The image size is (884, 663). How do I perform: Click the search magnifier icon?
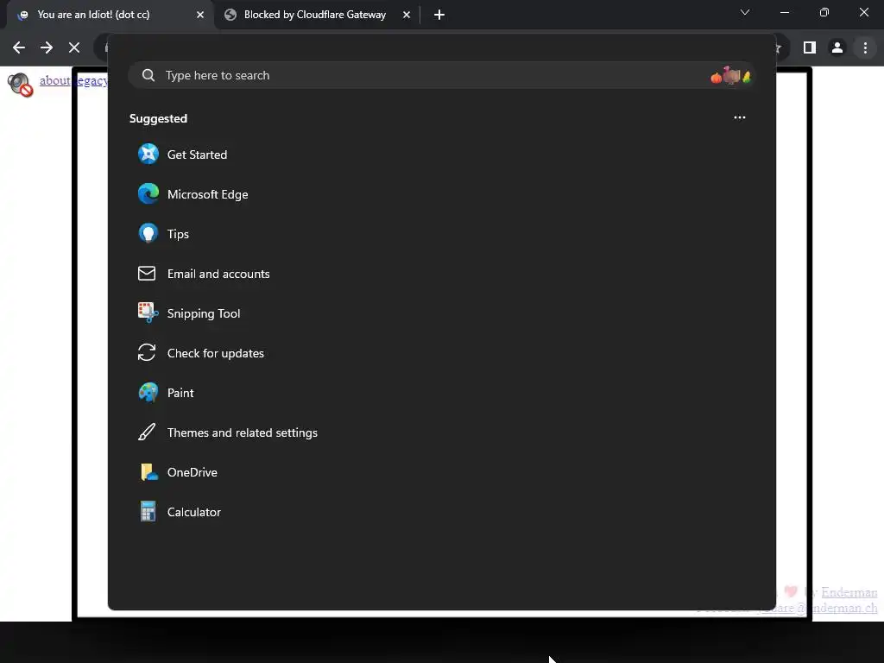tap(148, 75)
